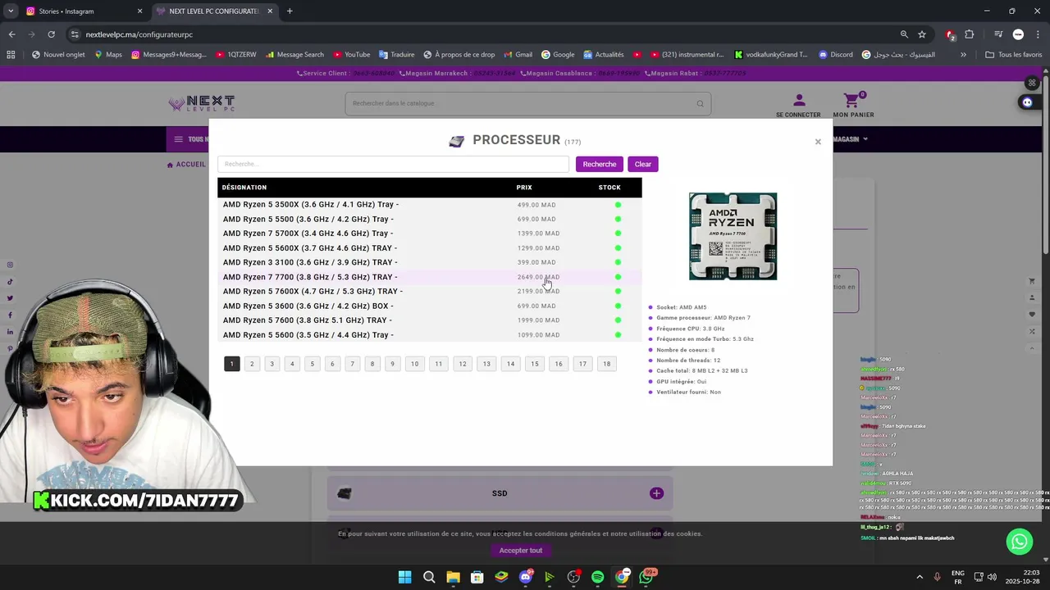
Task: Go to pagination page 5
Action: 312,364
